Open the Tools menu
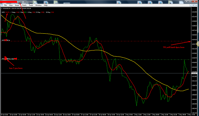 point(31,5)
